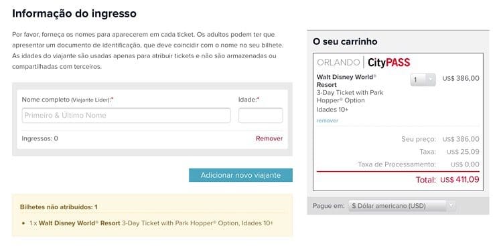Screen dimensions: 499x246
Task: Open the ticket quantity dropdown
Action: tap(423, 80)
